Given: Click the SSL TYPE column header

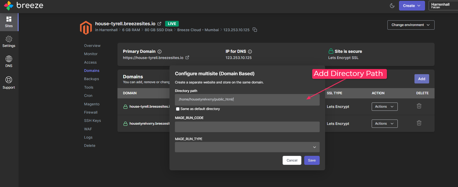Looking at the screenshot, I should 334,93.
